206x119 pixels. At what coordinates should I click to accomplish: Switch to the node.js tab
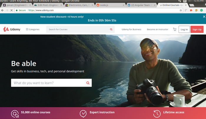[x=110, y=5]
